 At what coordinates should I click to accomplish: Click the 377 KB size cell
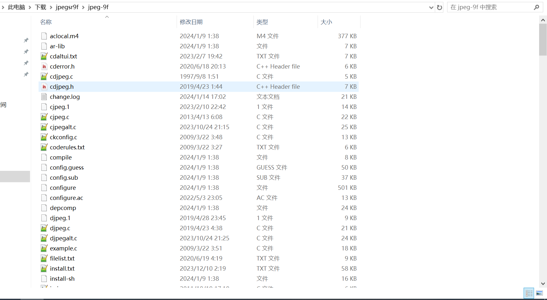(347, 36)
